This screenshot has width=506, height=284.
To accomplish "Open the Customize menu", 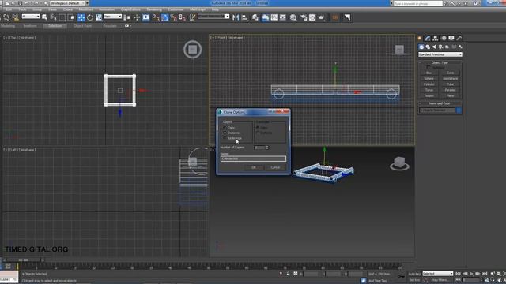I will pos(176,9).
